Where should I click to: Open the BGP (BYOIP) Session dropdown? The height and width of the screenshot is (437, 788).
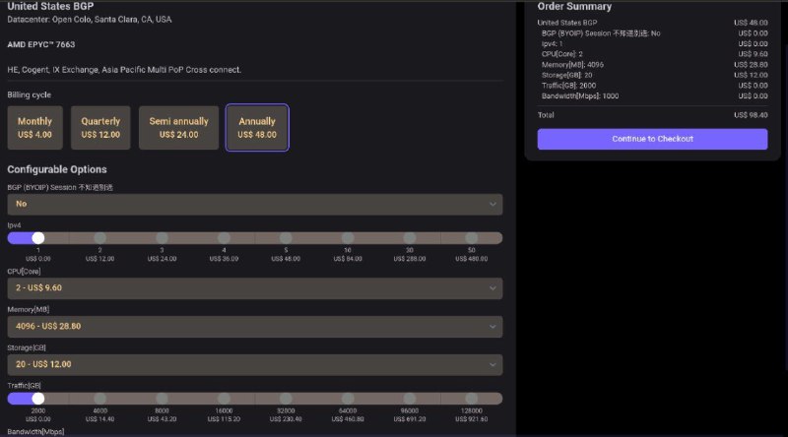(254, 204)
